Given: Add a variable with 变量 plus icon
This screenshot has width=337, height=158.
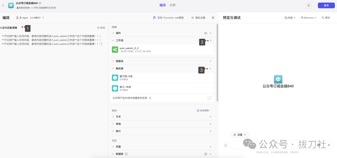Looking at the screenshot, I should (x=210, y=146).
